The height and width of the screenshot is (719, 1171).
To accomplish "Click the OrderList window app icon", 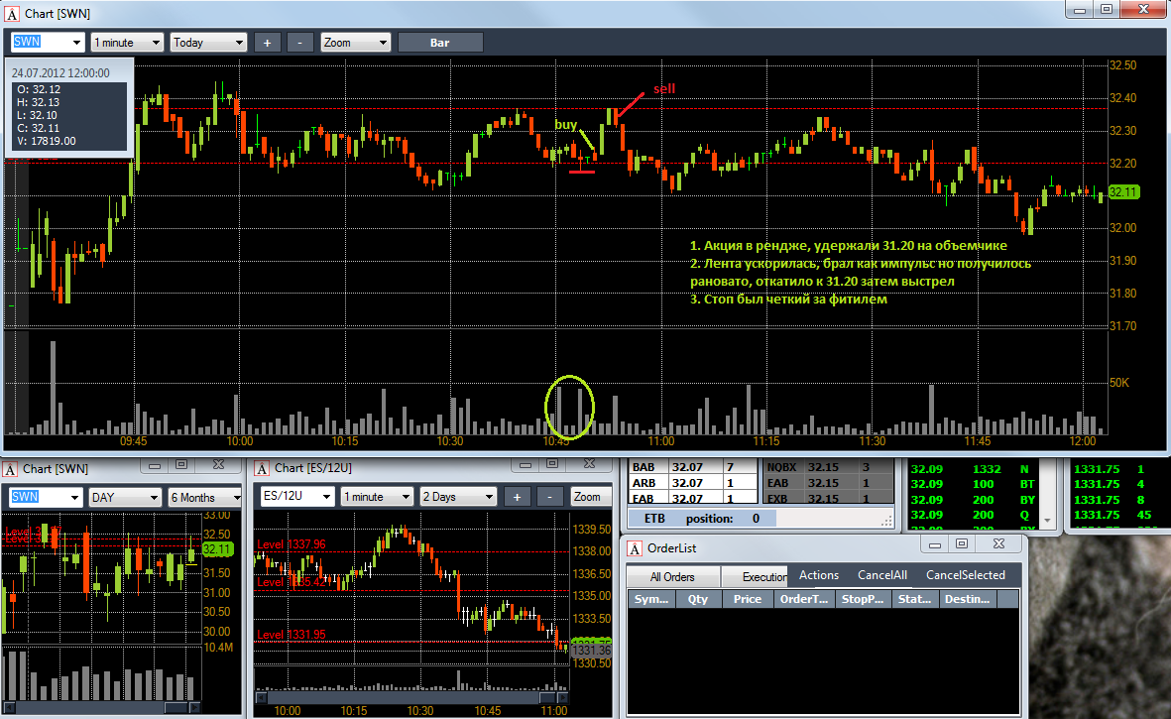I will (635, 548).
